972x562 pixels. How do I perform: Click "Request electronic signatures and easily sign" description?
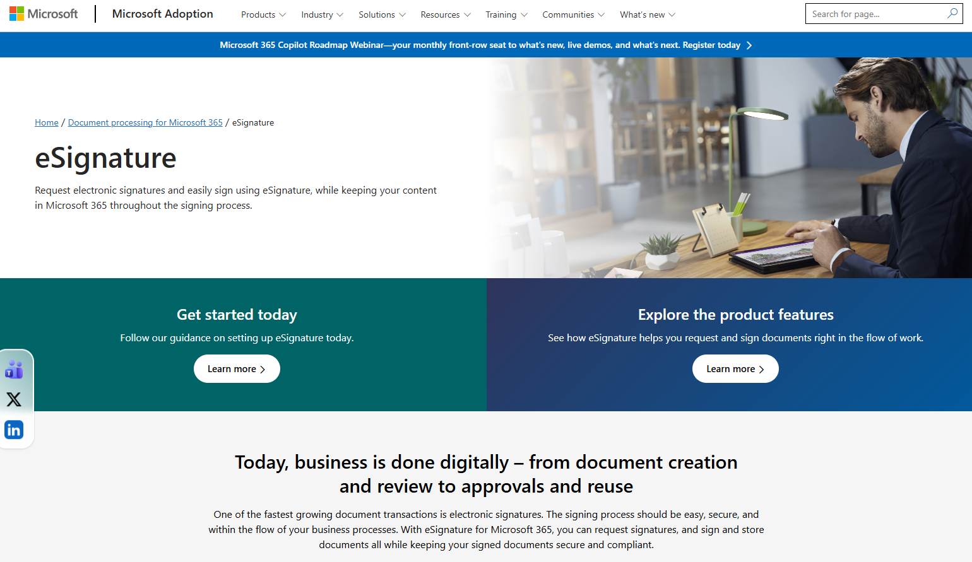235,198
